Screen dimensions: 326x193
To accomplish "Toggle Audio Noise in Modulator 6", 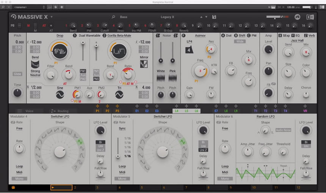I will 283,130.
